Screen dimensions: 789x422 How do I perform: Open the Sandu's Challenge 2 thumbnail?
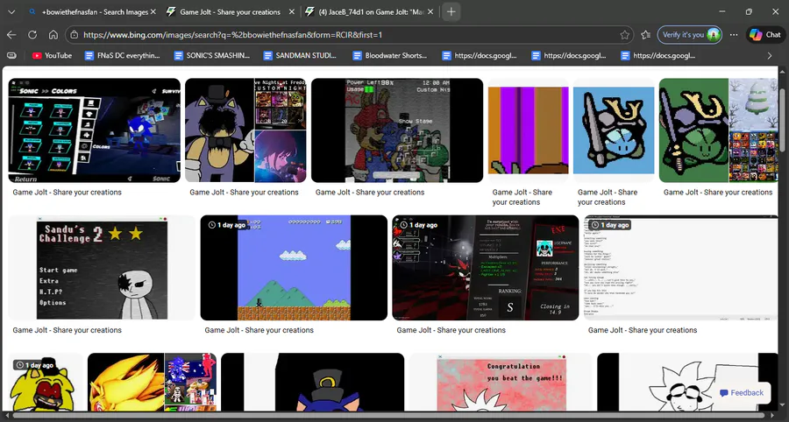[103, 268]
